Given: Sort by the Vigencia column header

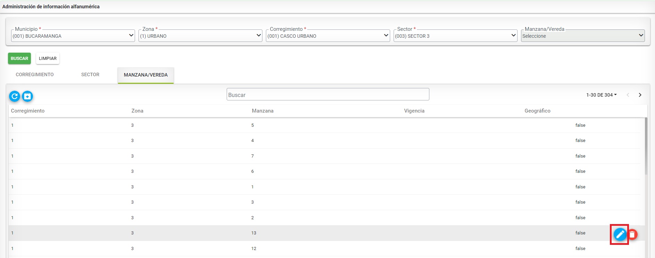Looking at the screenshot, I should pyautogui.click(x=414, y=111).
